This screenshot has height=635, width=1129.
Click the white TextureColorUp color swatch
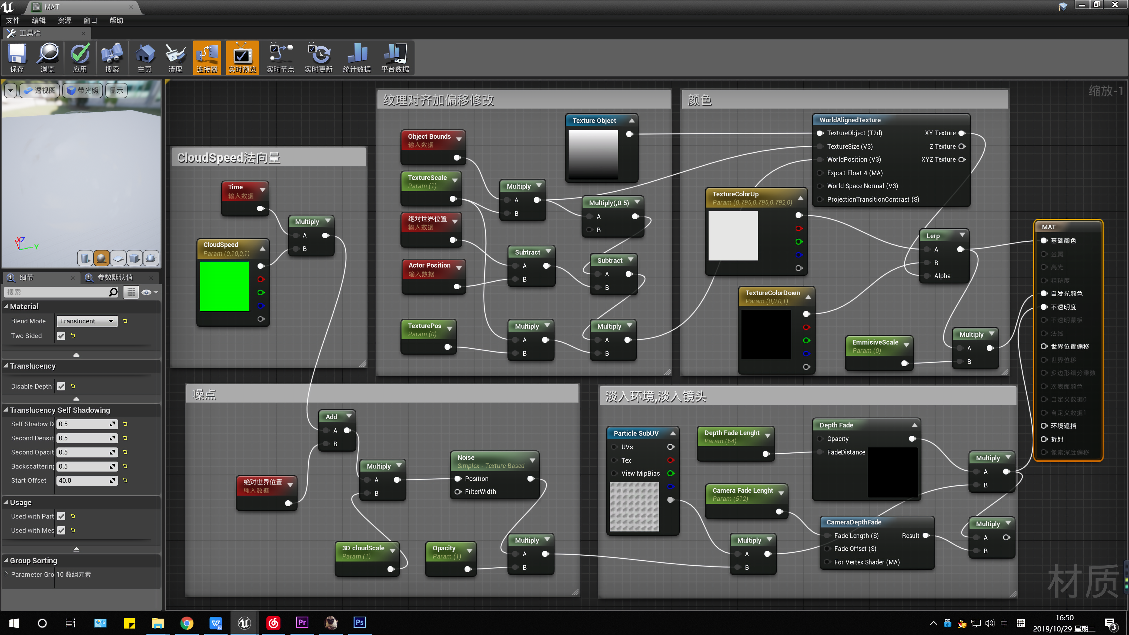pos(733,236)
